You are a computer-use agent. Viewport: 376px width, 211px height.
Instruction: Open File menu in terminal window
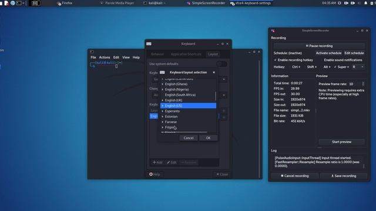pos(93,57)
